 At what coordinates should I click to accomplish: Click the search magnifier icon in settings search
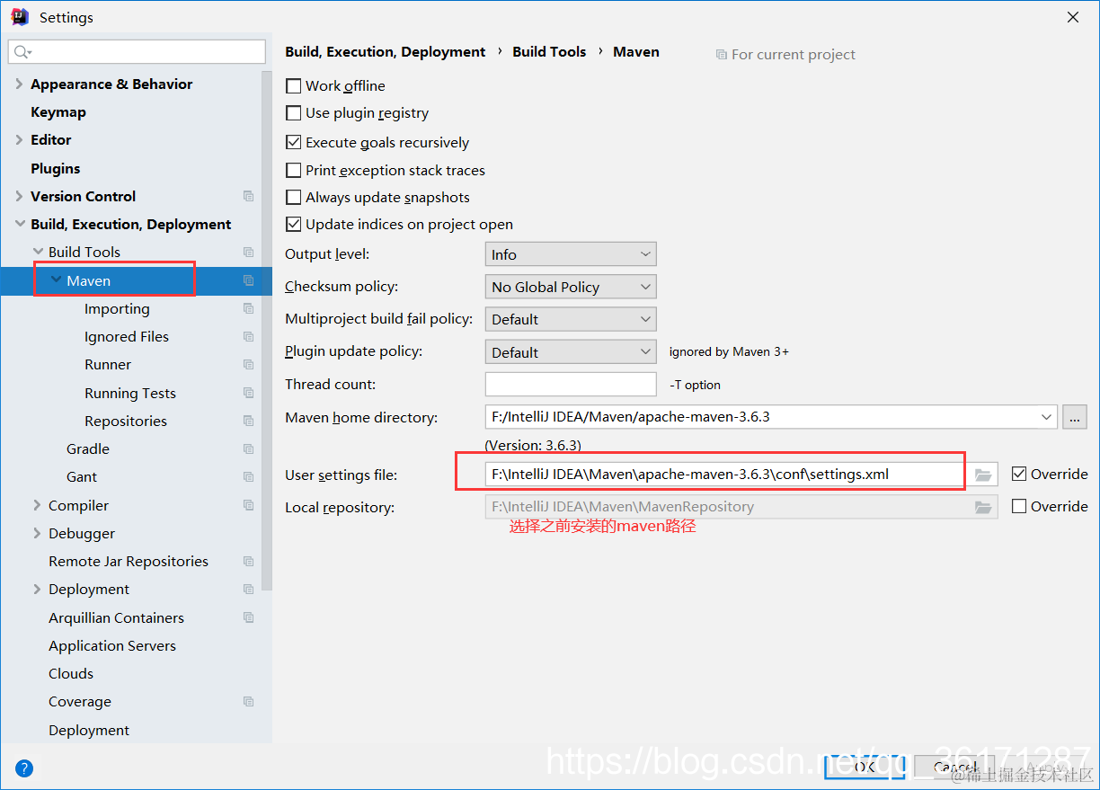pos(22,52)
